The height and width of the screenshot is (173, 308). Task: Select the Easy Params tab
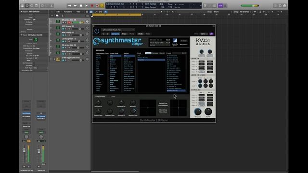[x=100, y=97]
